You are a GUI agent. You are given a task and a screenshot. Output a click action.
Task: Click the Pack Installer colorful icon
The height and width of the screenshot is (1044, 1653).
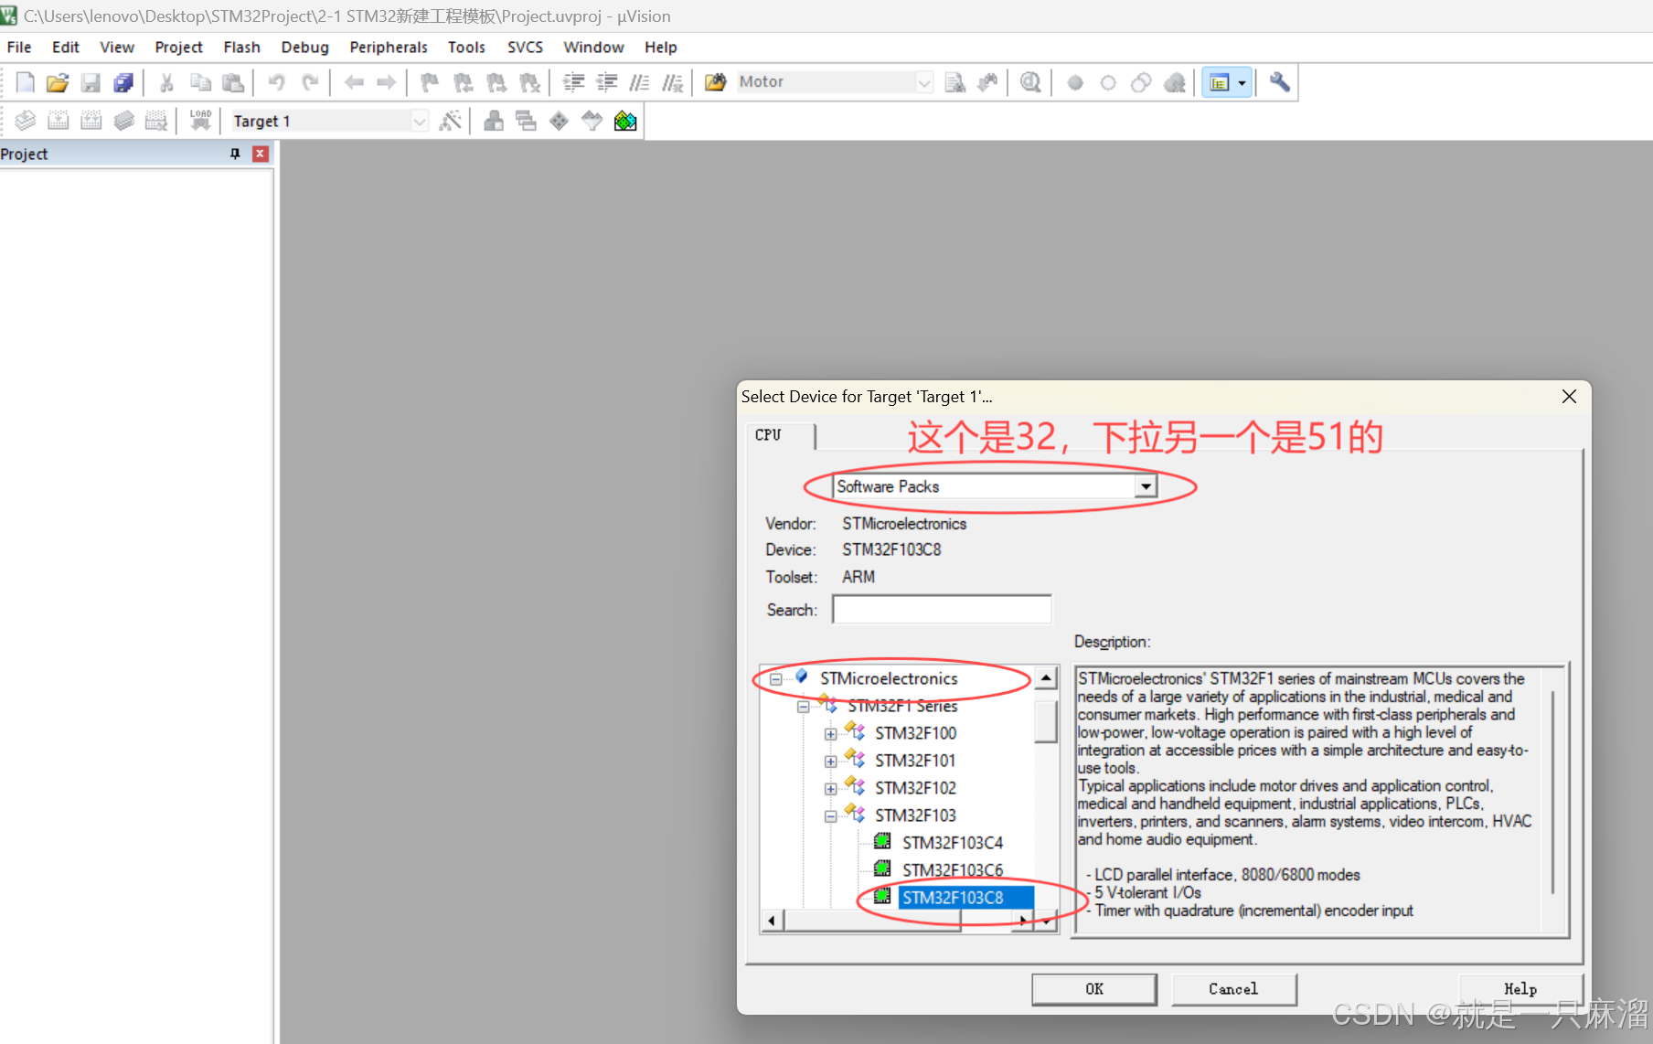(x=625, y=121)
